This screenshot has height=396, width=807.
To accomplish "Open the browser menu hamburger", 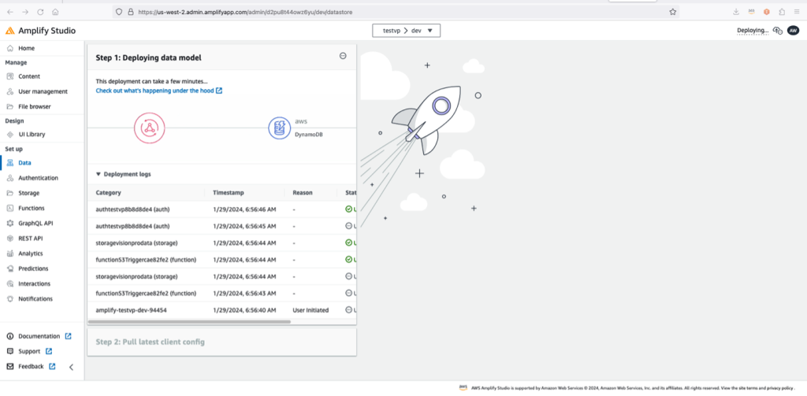I will [797, 12].
